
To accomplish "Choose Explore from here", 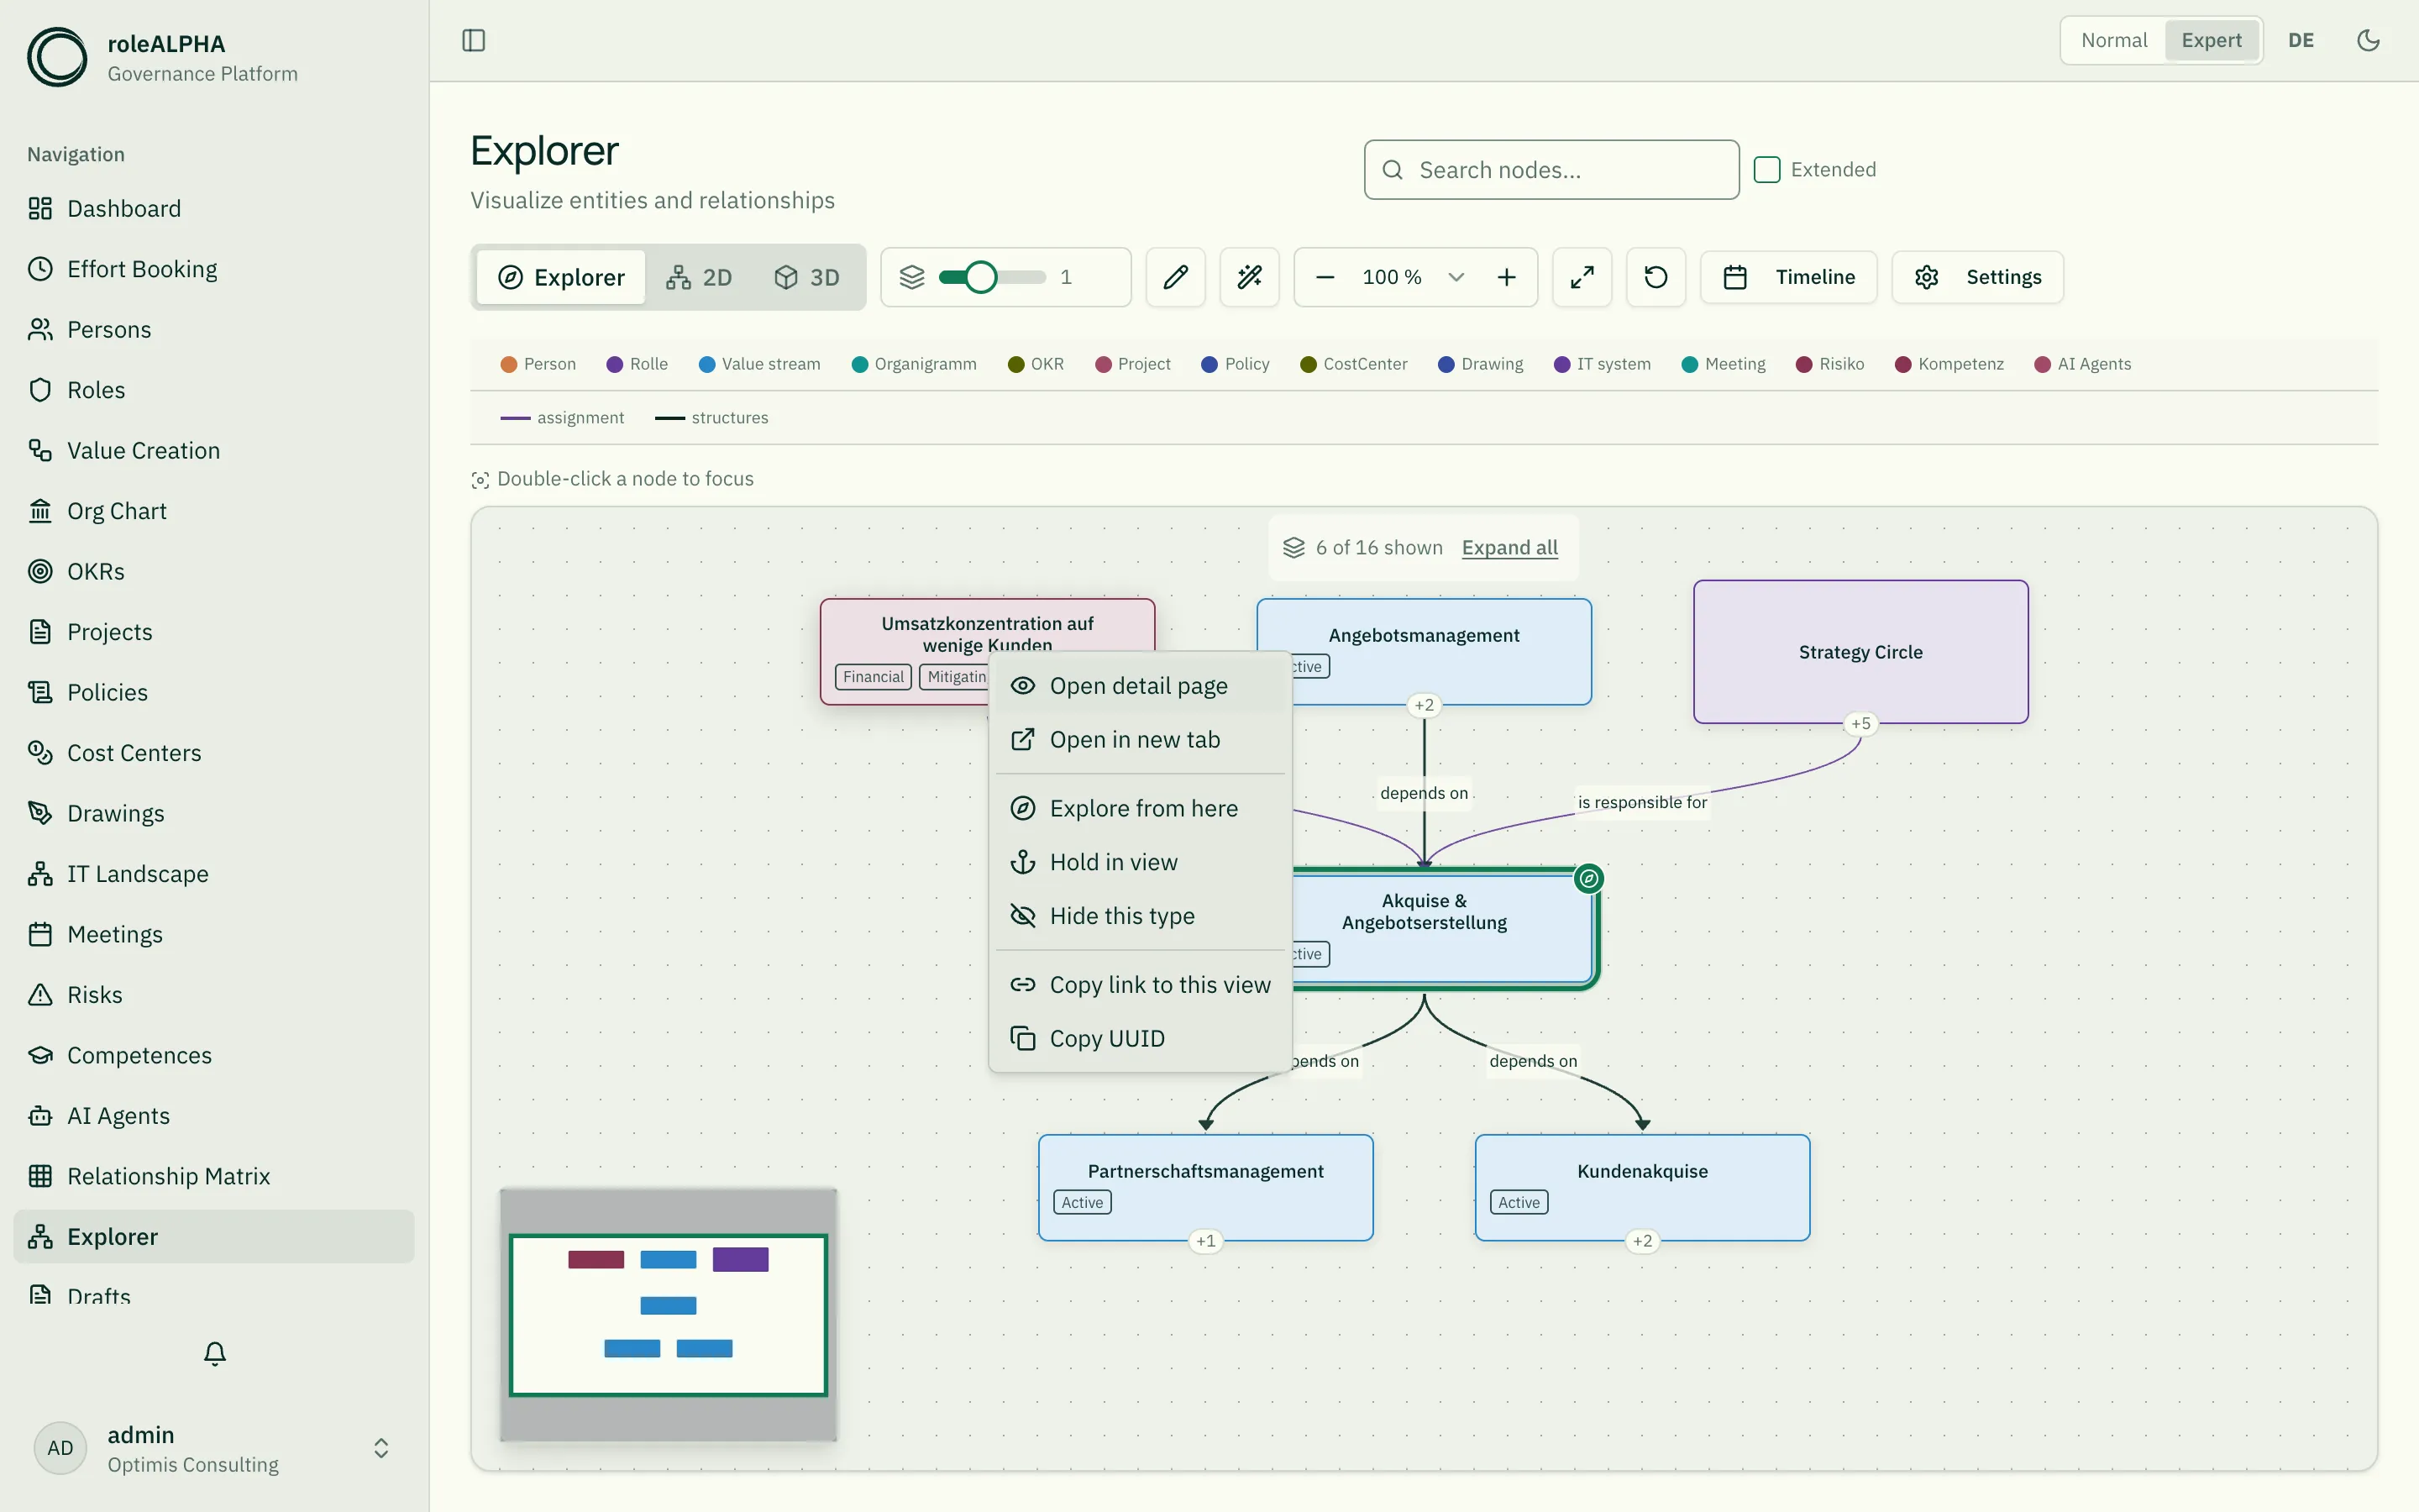I will click(1140, 808).
